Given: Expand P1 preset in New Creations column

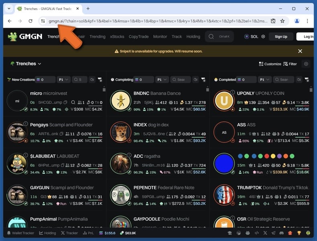Looking at the screenshot, I should (63, 79).
